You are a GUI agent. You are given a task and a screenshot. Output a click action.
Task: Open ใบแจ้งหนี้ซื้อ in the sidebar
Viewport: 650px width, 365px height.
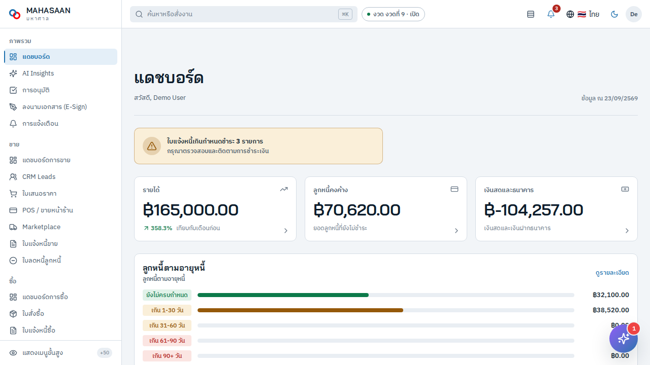pyautogui.click(x=60, y=331)
